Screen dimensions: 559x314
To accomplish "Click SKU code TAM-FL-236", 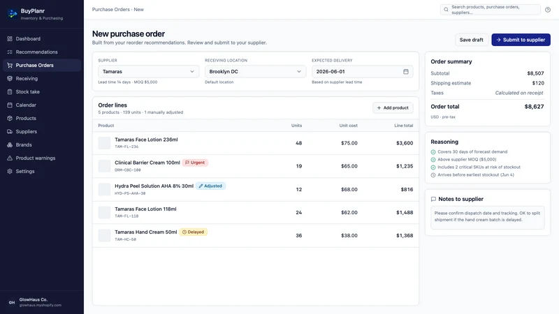I will point(126,147).
